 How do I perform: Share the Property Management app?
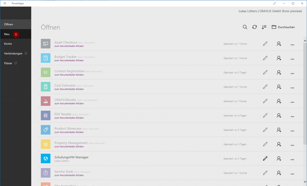pyautogui.click(x=279, y=144)
